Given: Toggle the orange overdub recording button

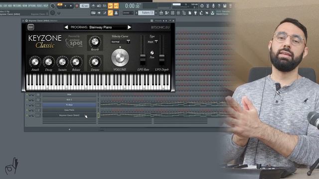Looking at the screenshot, I should (110, 6).
